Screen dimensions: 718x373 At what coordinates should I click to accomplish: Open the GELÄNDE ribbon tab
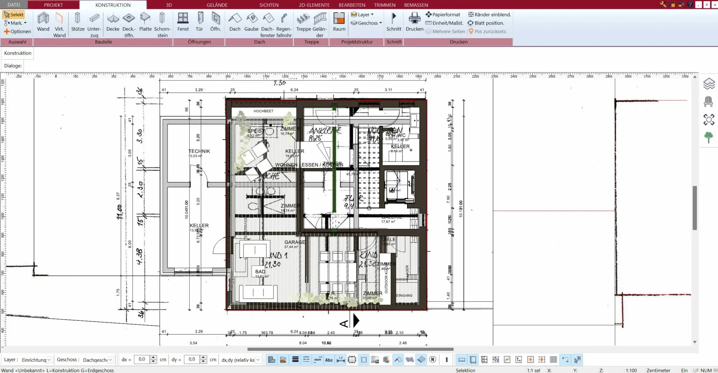(x=217, y=5)
